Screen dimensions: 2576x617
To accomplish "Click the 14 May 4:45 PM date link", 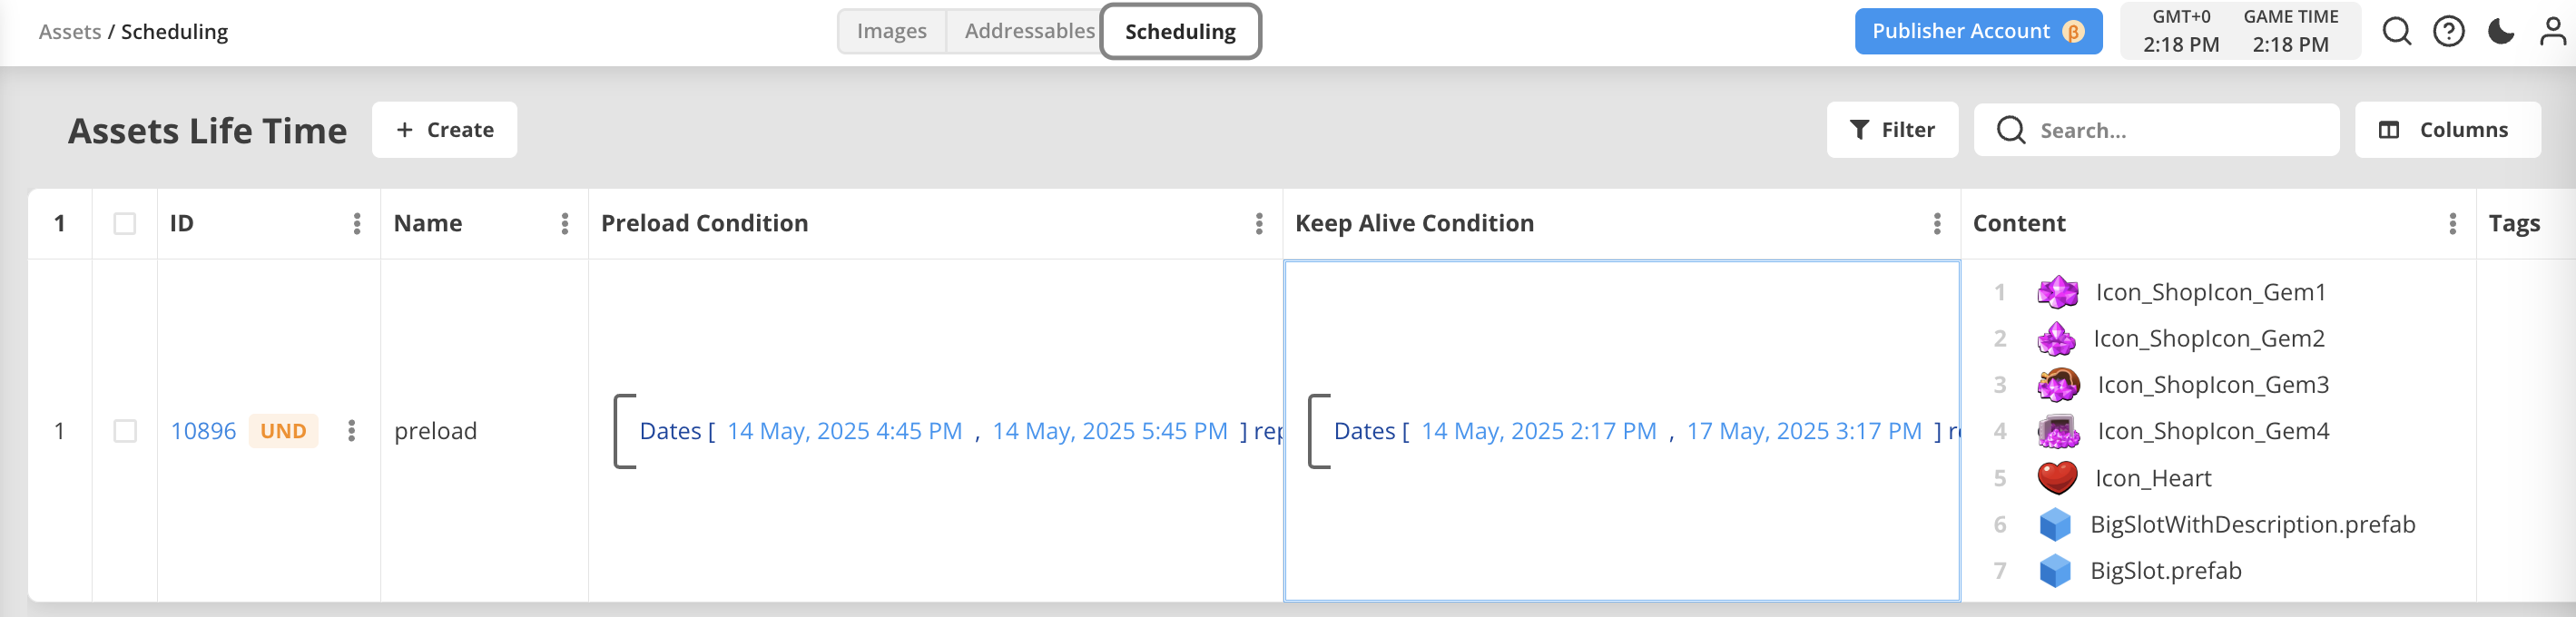I will pos(845,431).
